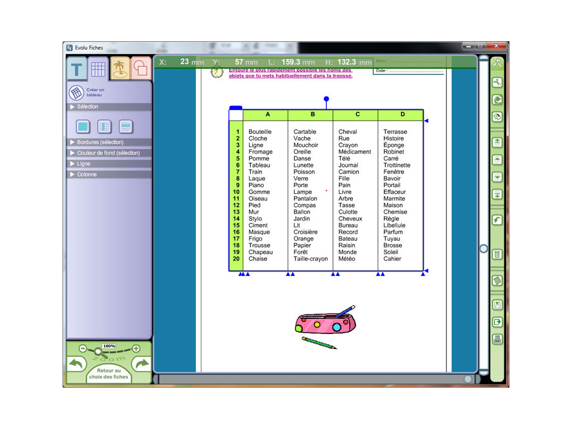Viewport: 572px width, 429px height.
Task: Click the floppy disk save icon
Action: (x=497, y=305)
